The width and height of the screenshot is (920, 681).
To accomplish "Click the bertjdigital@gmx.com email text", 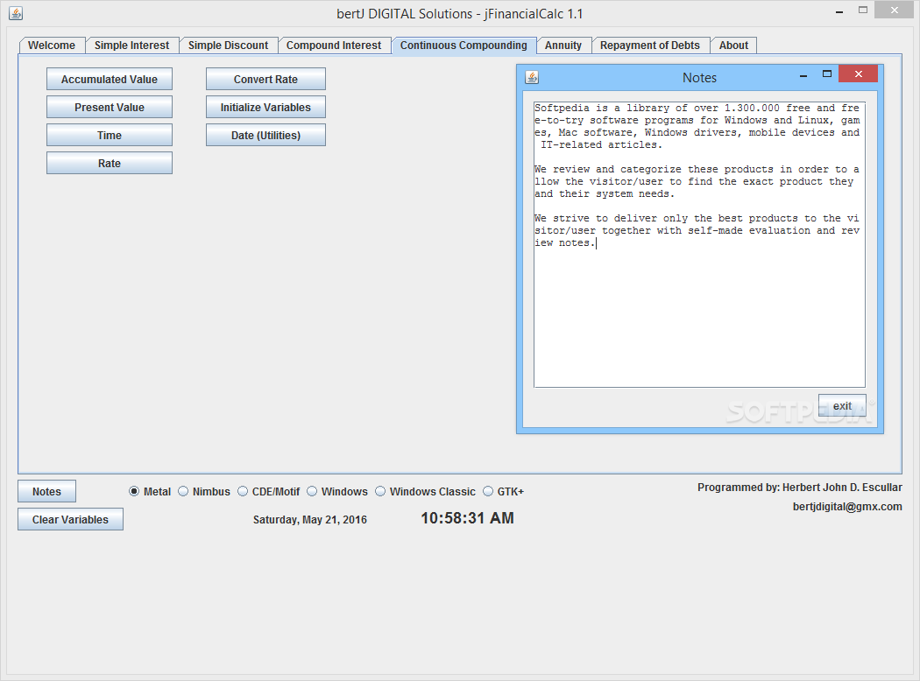I will [x=847, y=507].
